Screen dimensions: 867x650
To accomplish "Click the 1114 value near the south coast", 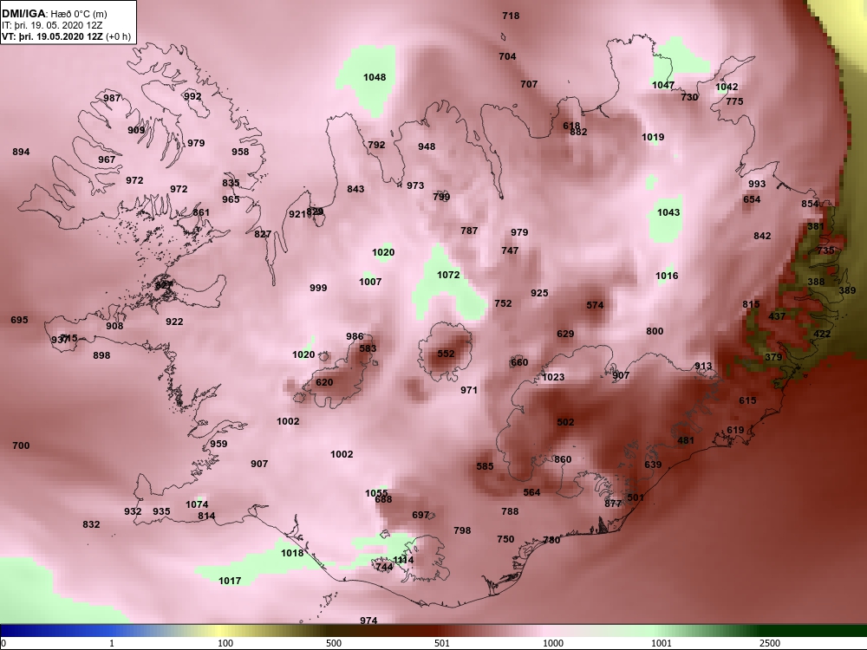I will click(403, 560).
